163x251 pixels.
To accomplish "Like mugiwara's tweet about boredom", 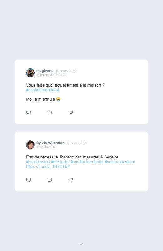I will pos(71,113).
